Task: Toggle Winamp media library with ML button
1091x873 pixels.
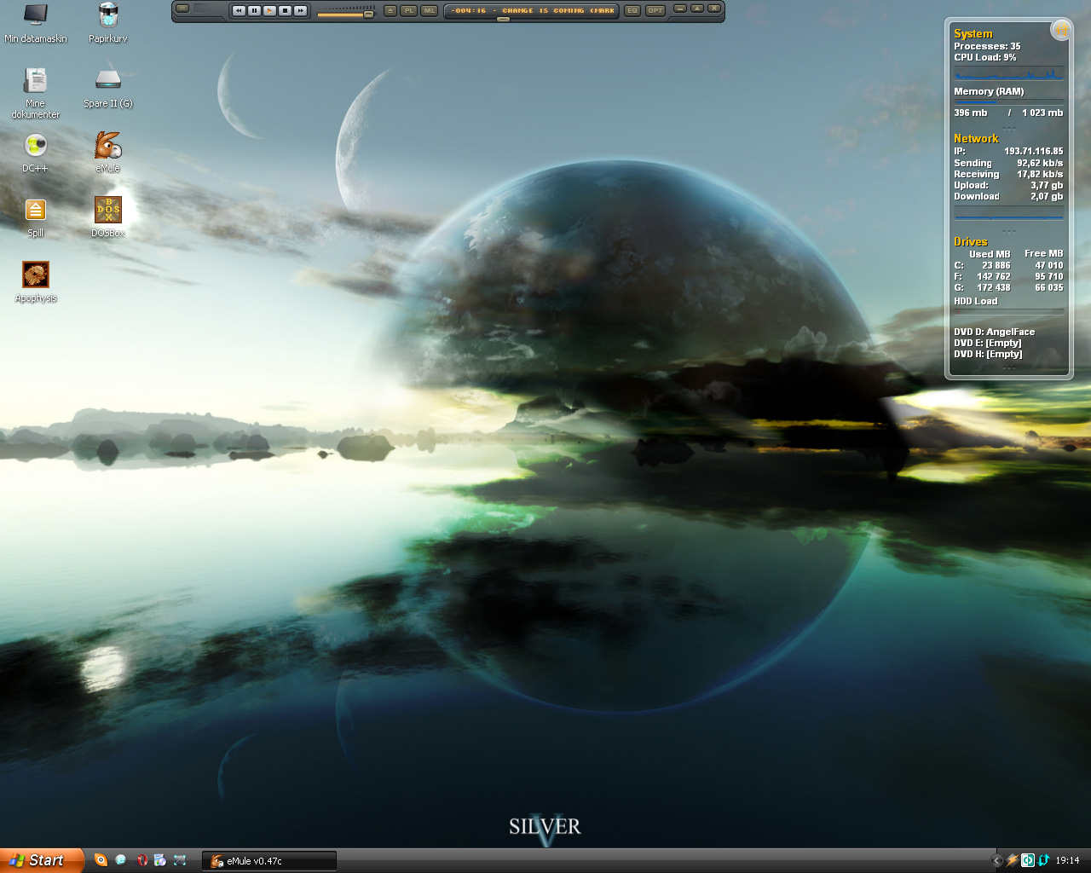Action: 430,10
